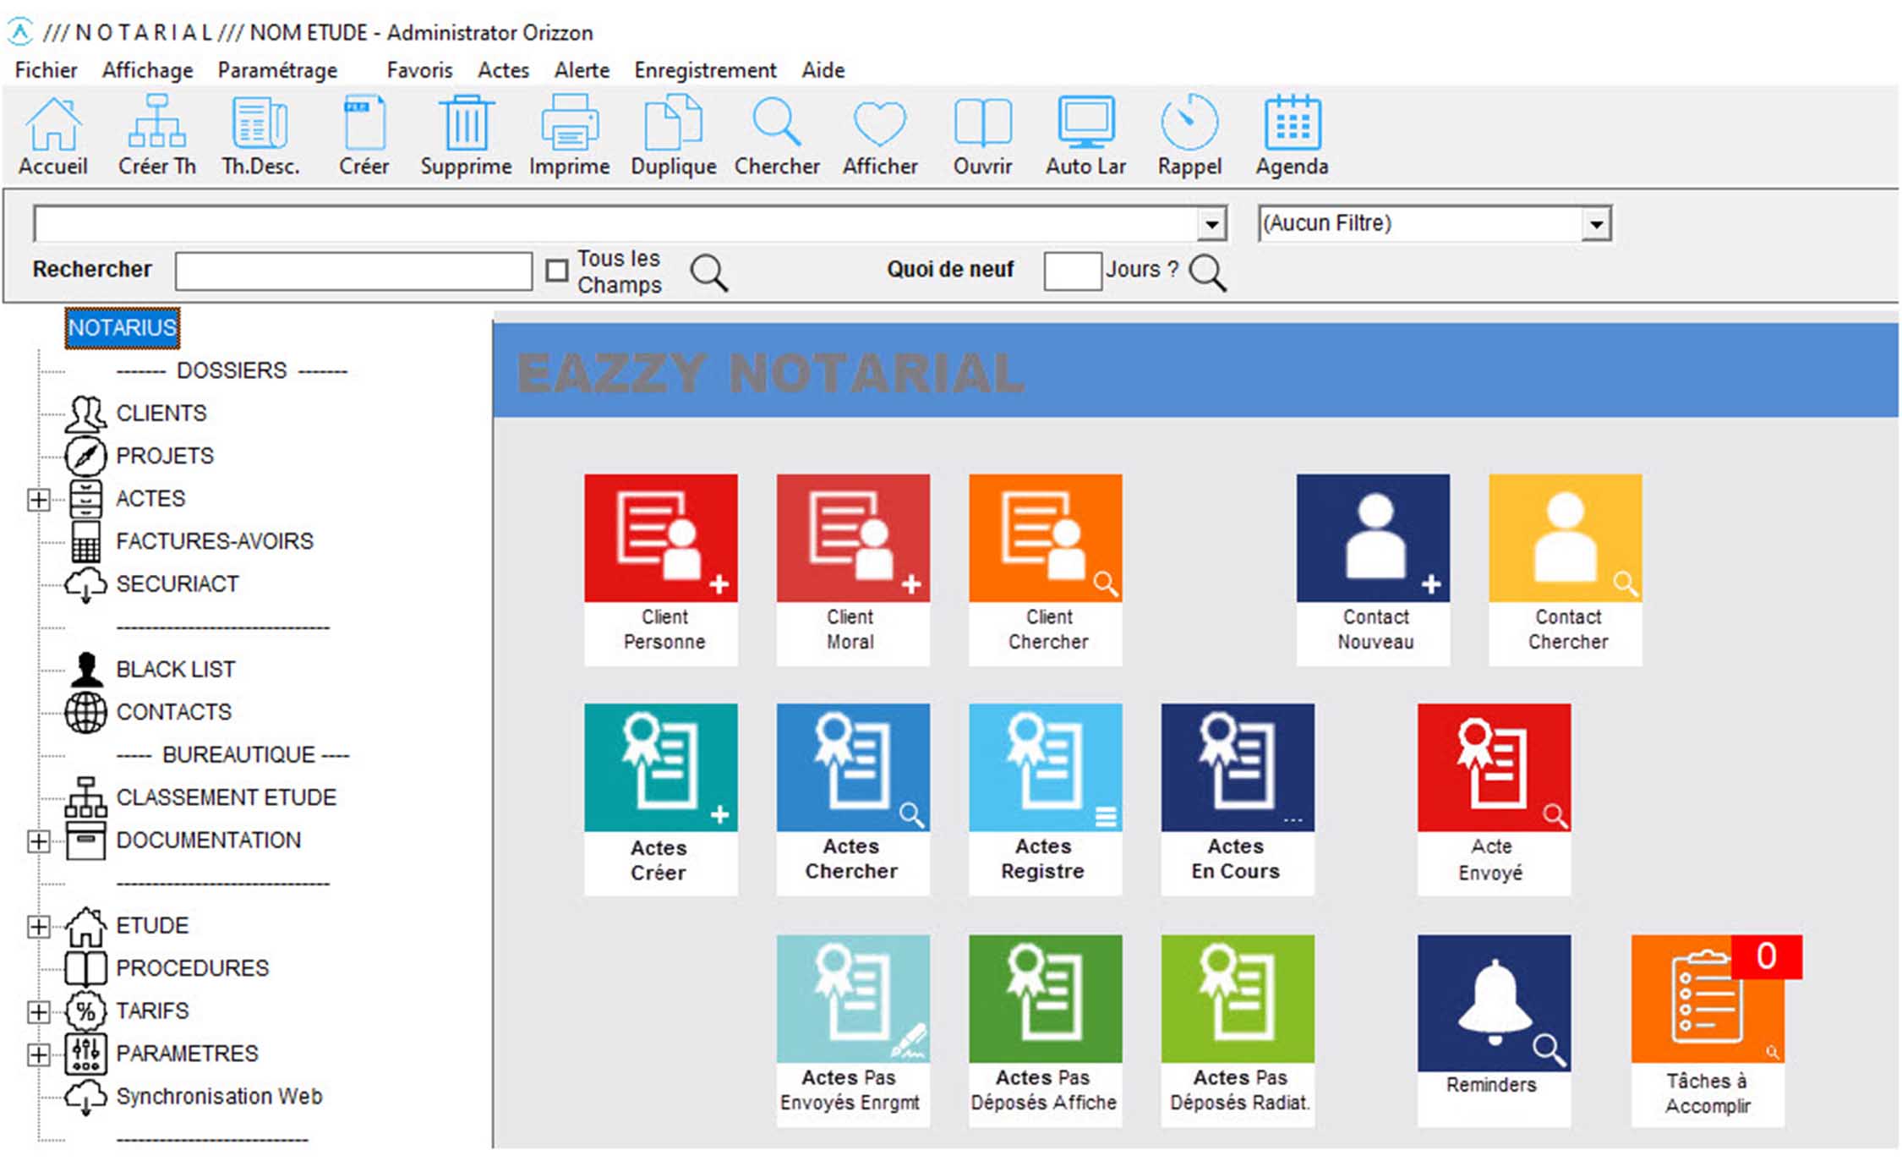
Task: Click the Afficher heart toolbar icon
Action: coord(880,135)
